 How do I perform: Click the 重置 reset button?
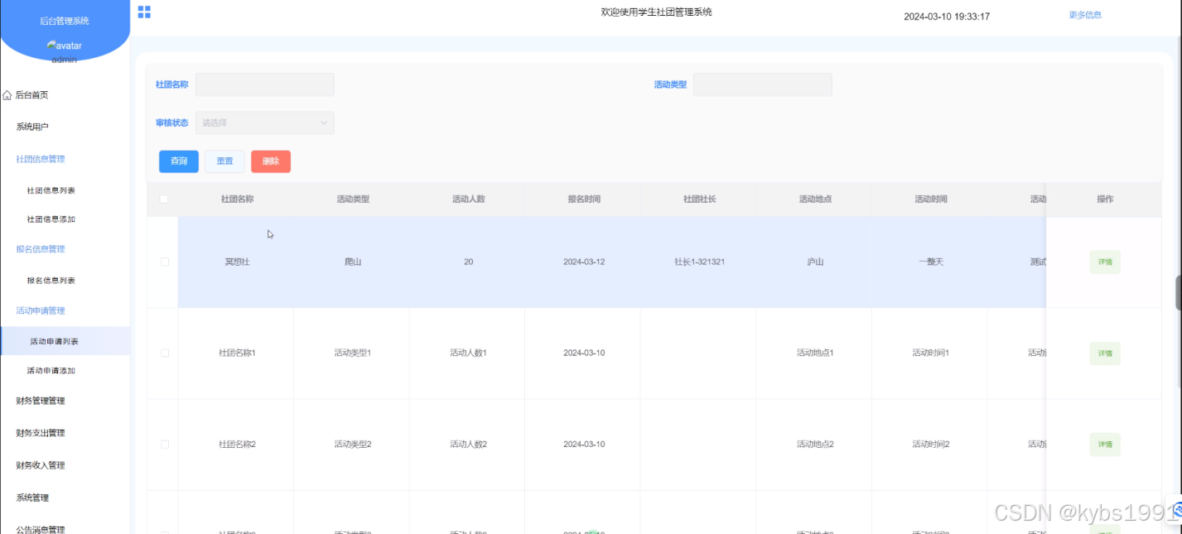pos(224,161)
